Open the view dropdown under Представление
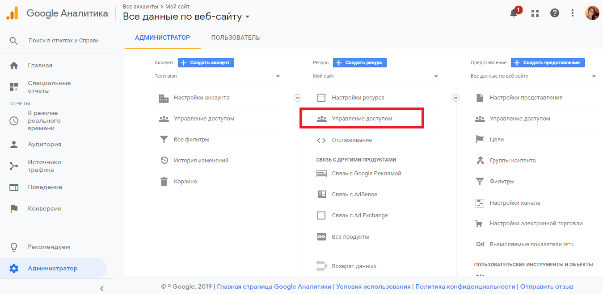Image resolution: width=603 pixels, height=294 pixels. 534,76
